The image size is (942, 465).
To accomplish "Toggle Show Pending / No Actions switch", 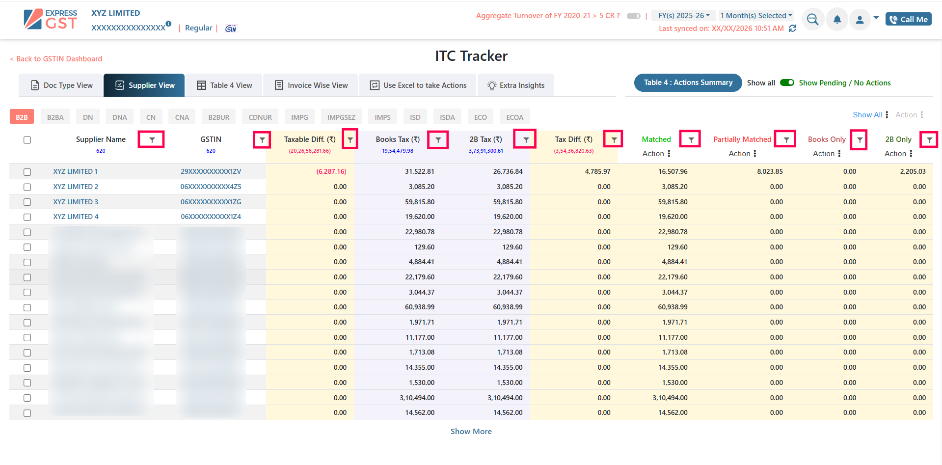I will (x=787, y=82).
